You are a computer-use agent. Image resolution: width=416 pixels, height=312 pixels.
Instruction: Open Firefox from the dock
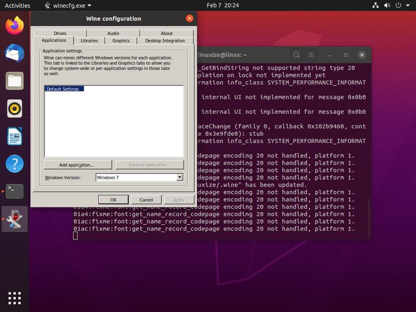click(x=15, y=25)
